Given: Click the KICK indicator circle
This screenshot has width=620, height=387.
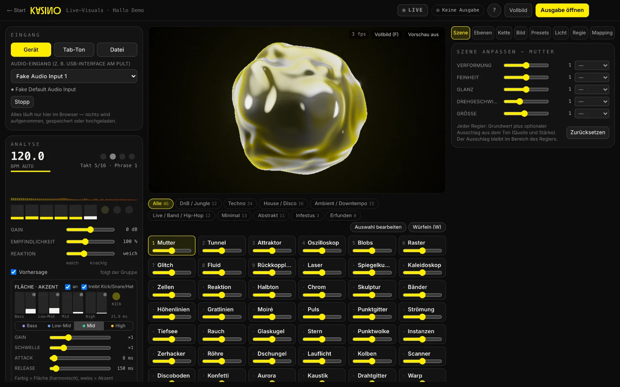Looking at the screenshot, I should coord(116,296).
